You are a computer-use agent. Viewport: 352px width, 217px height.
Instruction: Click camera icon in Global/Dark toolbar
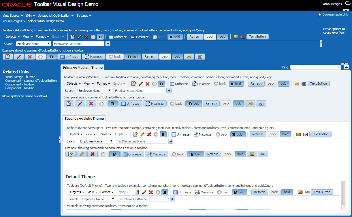coord(242,37)
